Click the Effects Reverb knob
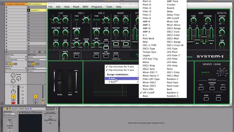The height and width of the screenshot is (132, 234). (x=222, y=20)
